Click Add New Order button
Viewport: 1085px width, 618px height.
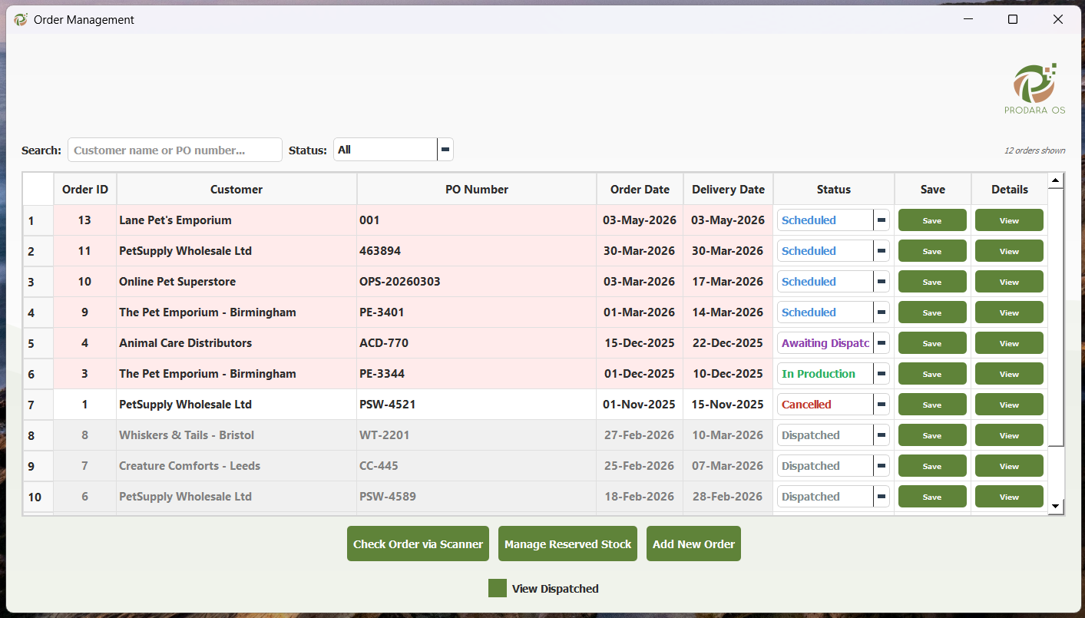point(693,544)
